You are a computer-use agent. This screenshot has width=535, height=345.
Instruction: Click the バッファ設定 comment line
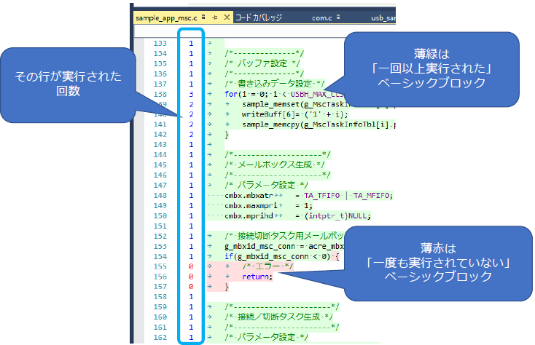[x=264, y=63]
